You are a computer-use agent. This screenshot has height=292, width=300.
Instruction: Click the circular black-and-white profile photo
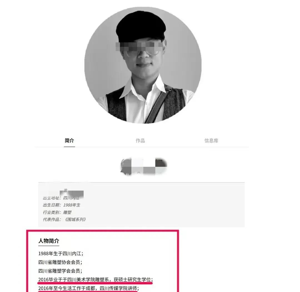[x=143, y=65]
